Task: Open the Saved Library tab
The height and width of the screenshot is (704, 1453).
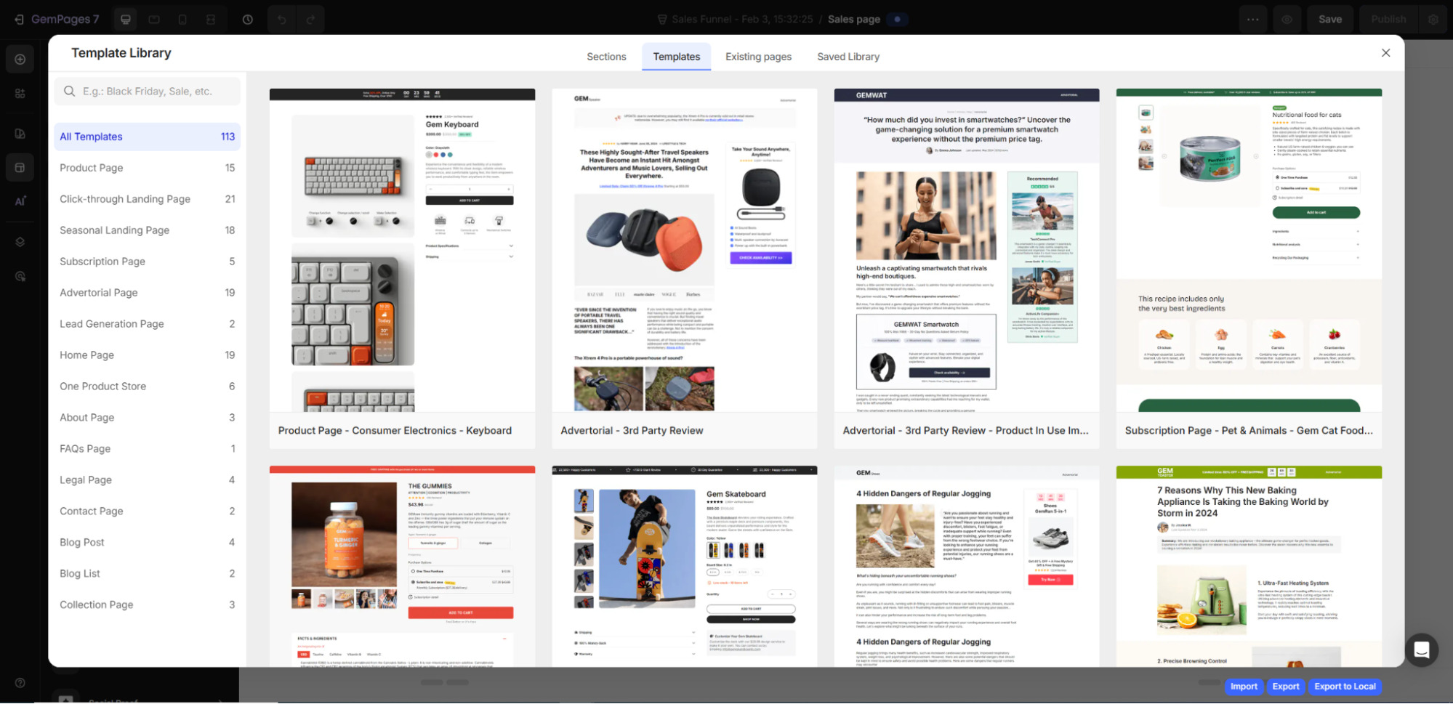Action: (x=848, y=56)
